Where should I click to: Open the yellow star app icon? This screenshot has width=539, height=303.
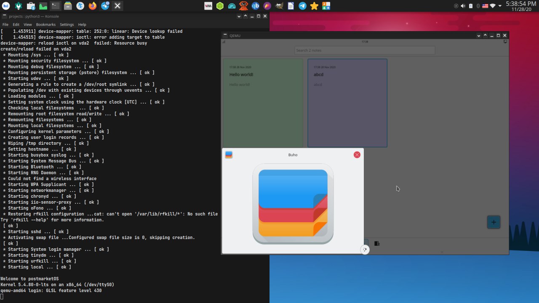314,6
